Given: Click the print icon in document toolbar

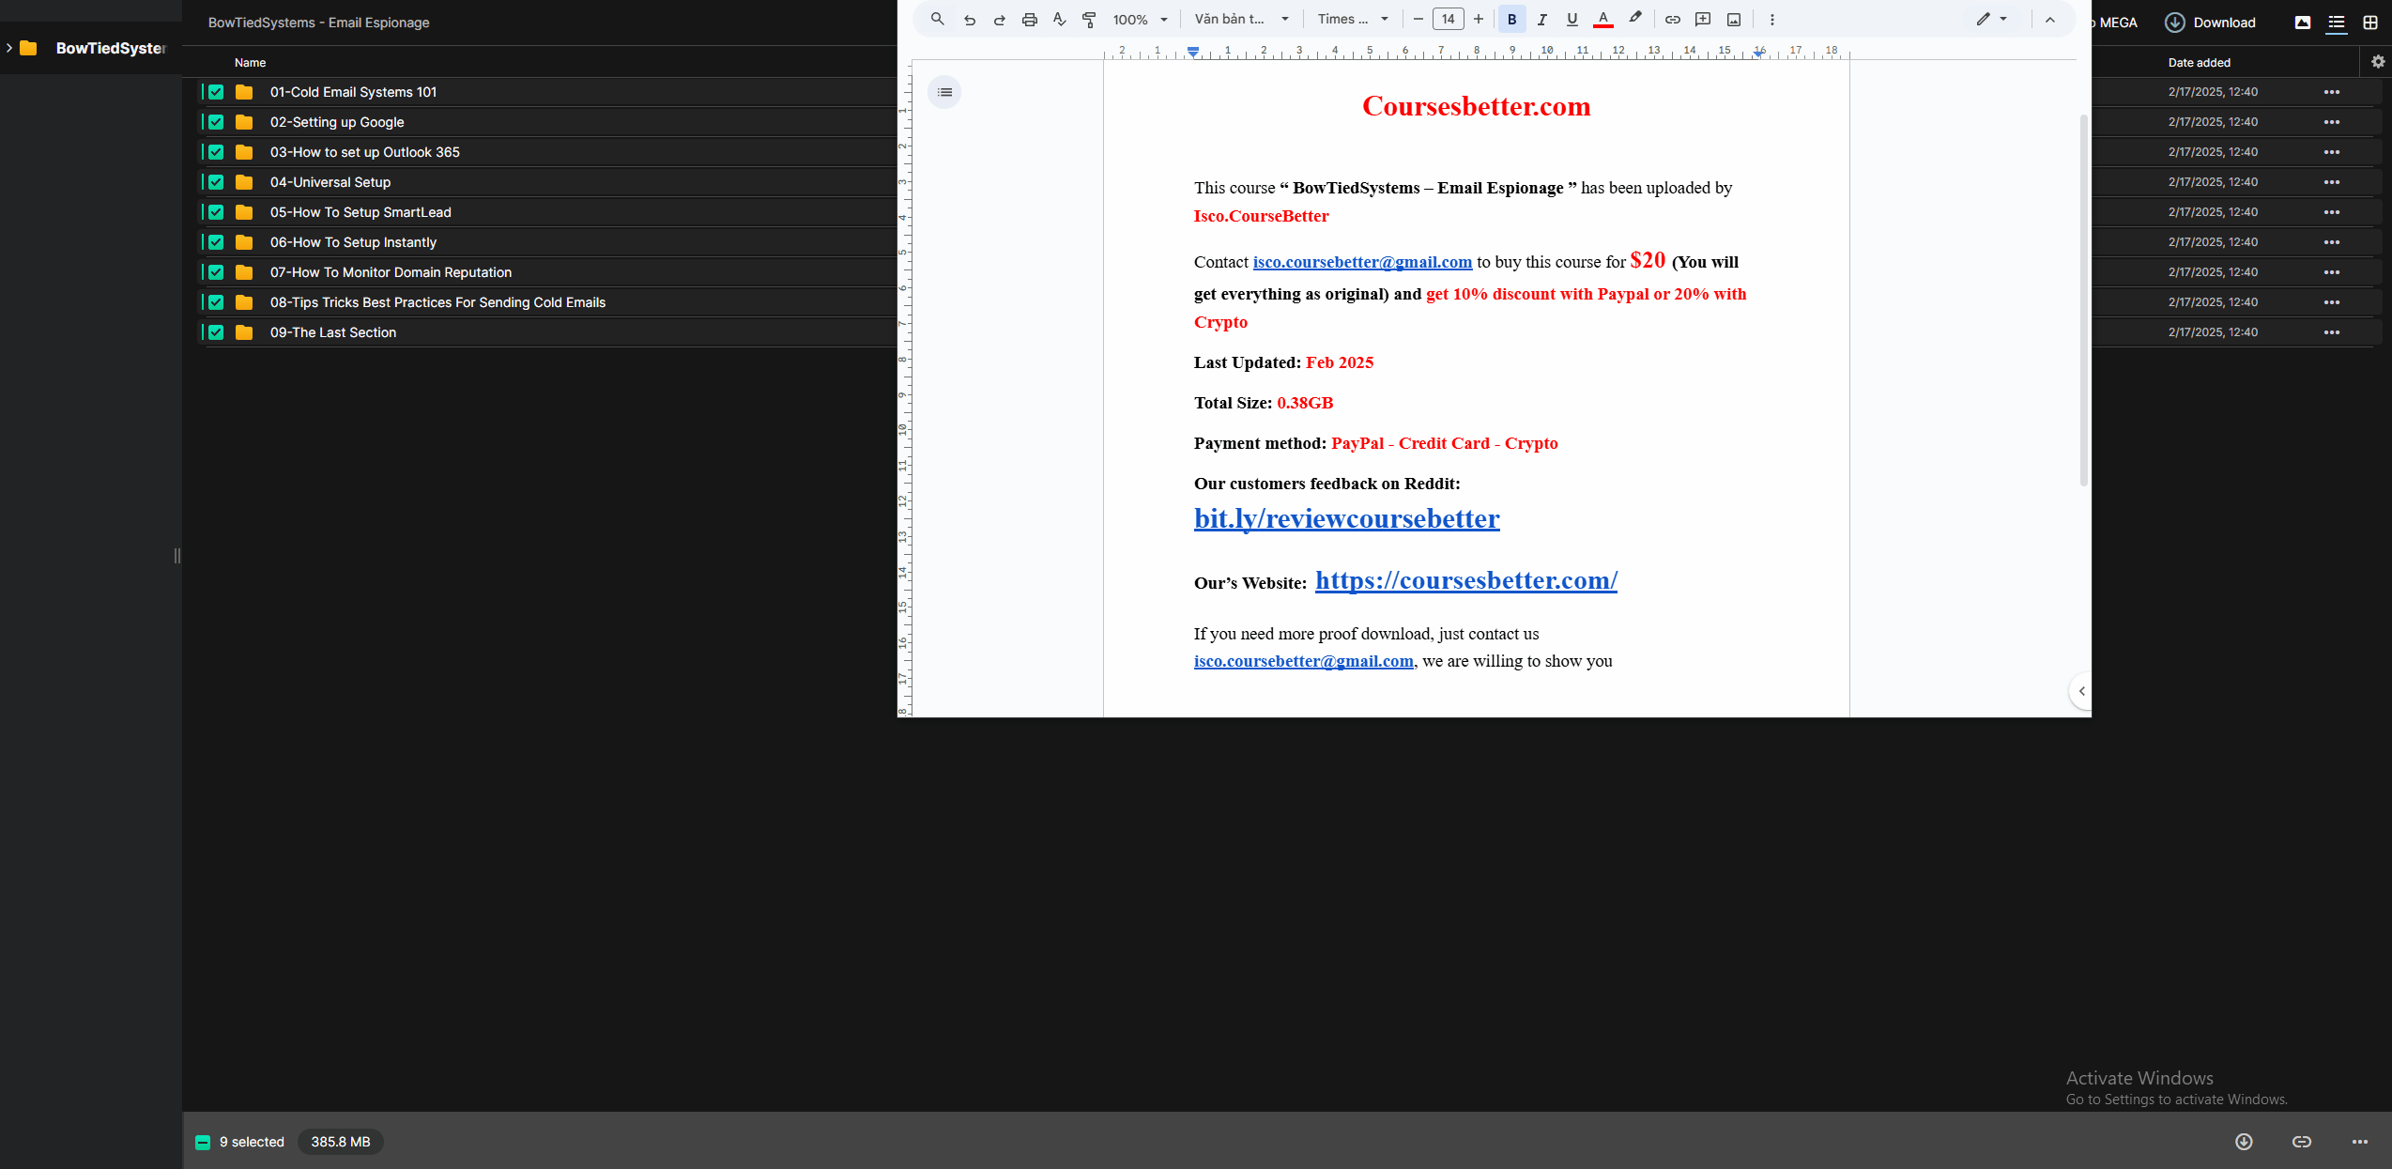Looking at the screenshot, I should [x=1029, y=20].
